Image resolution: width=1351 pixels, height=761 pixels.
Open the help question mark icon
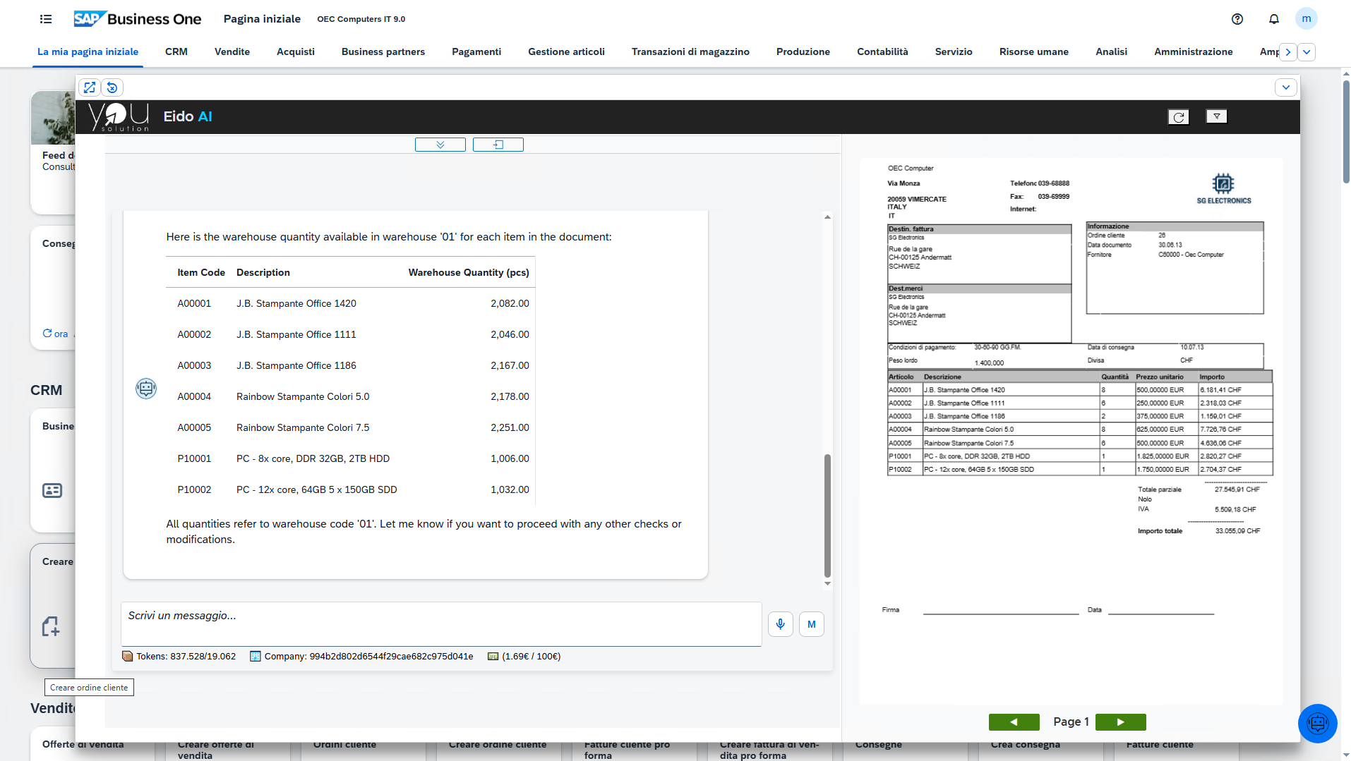[x=1237, y=19]
